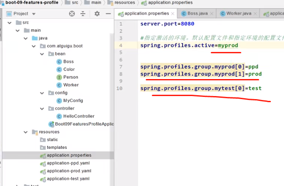
Task: Select HelloController in the project tree
Action: click(79, 116)
